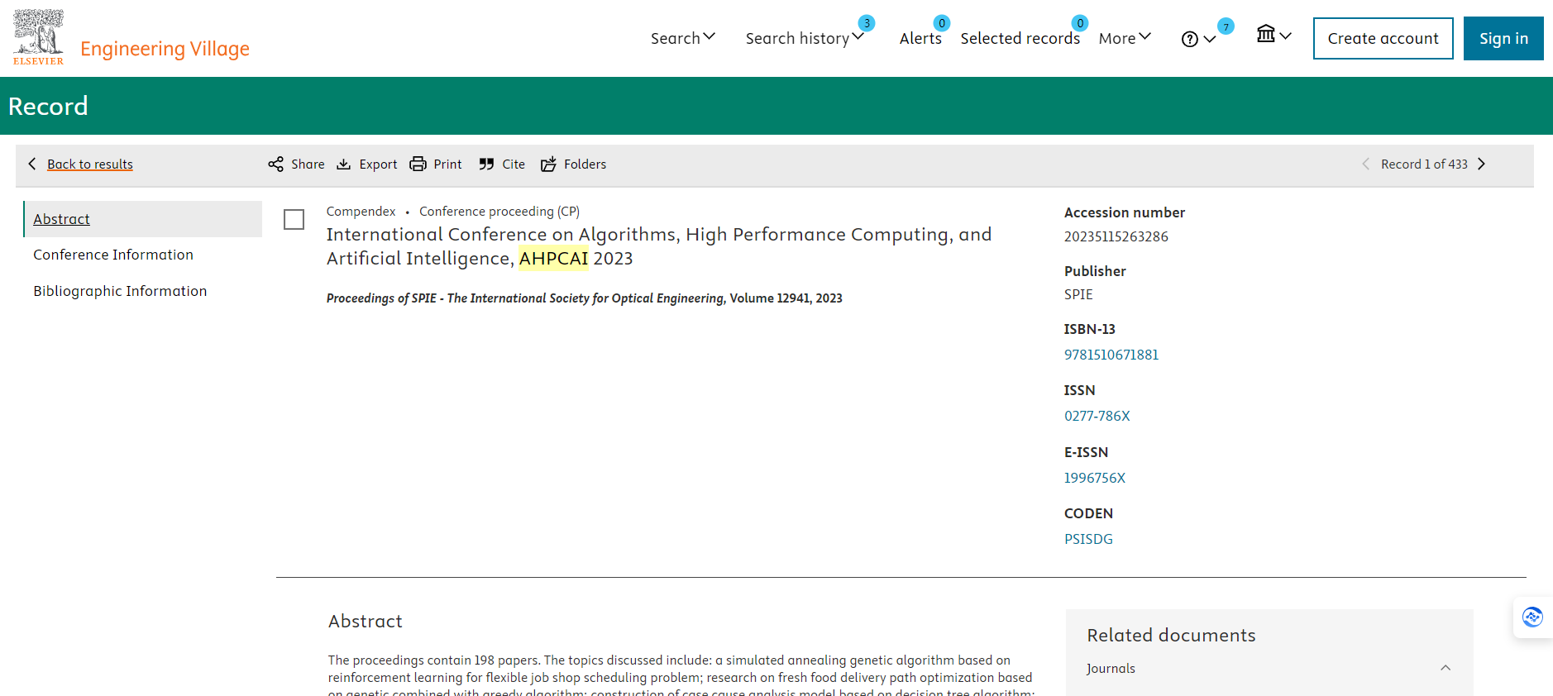Viewport: 1553px width, 696px height.
Task: Click accession number 20235115263286
Action: click(1116, 236)
